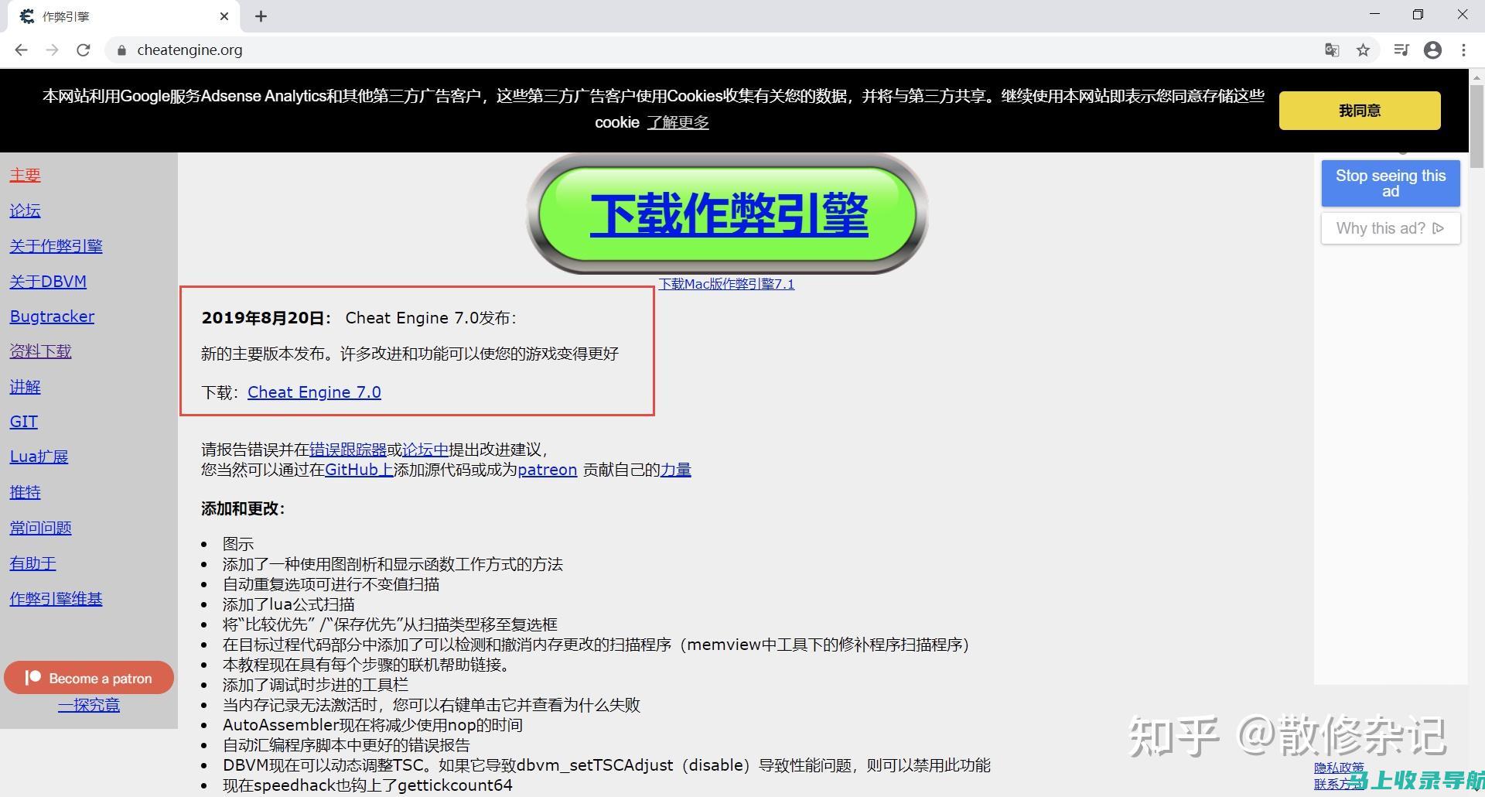Open the 关于DBVM sidebar link
This screenshot has height=797, width=1485.
click(x=48, y=282)
